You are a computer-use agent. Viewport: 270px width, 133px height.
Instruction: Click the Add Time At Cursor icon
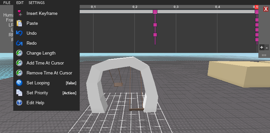click(19, 63)
